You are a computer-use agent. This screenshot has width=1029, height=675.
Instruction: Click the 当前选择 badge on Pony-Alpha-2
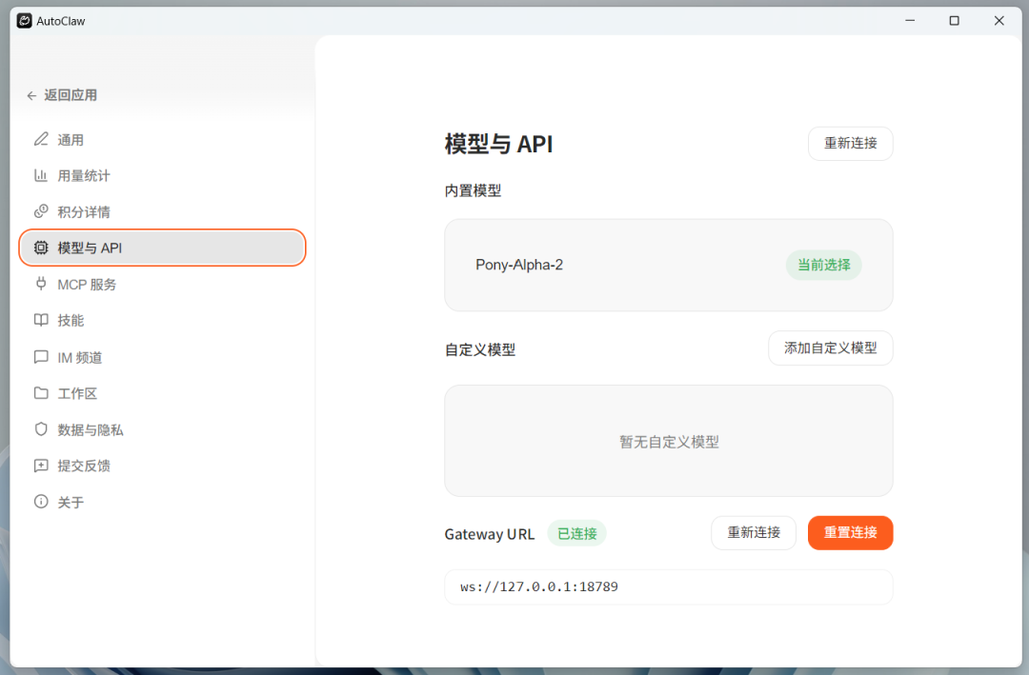pyautogui.click(x=823, y=265)
